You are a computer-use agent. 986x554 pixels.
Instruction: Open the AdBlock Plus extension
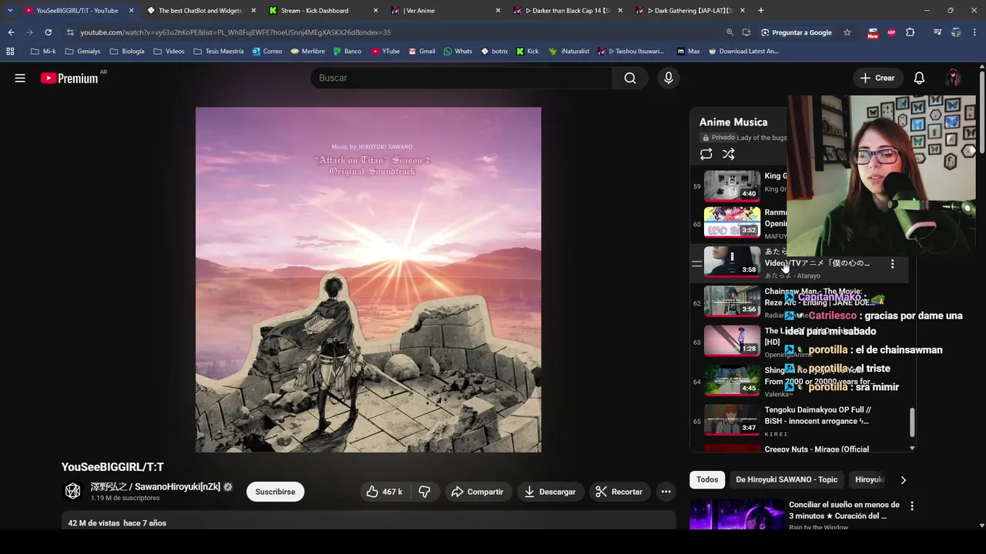tap(891, 32)
